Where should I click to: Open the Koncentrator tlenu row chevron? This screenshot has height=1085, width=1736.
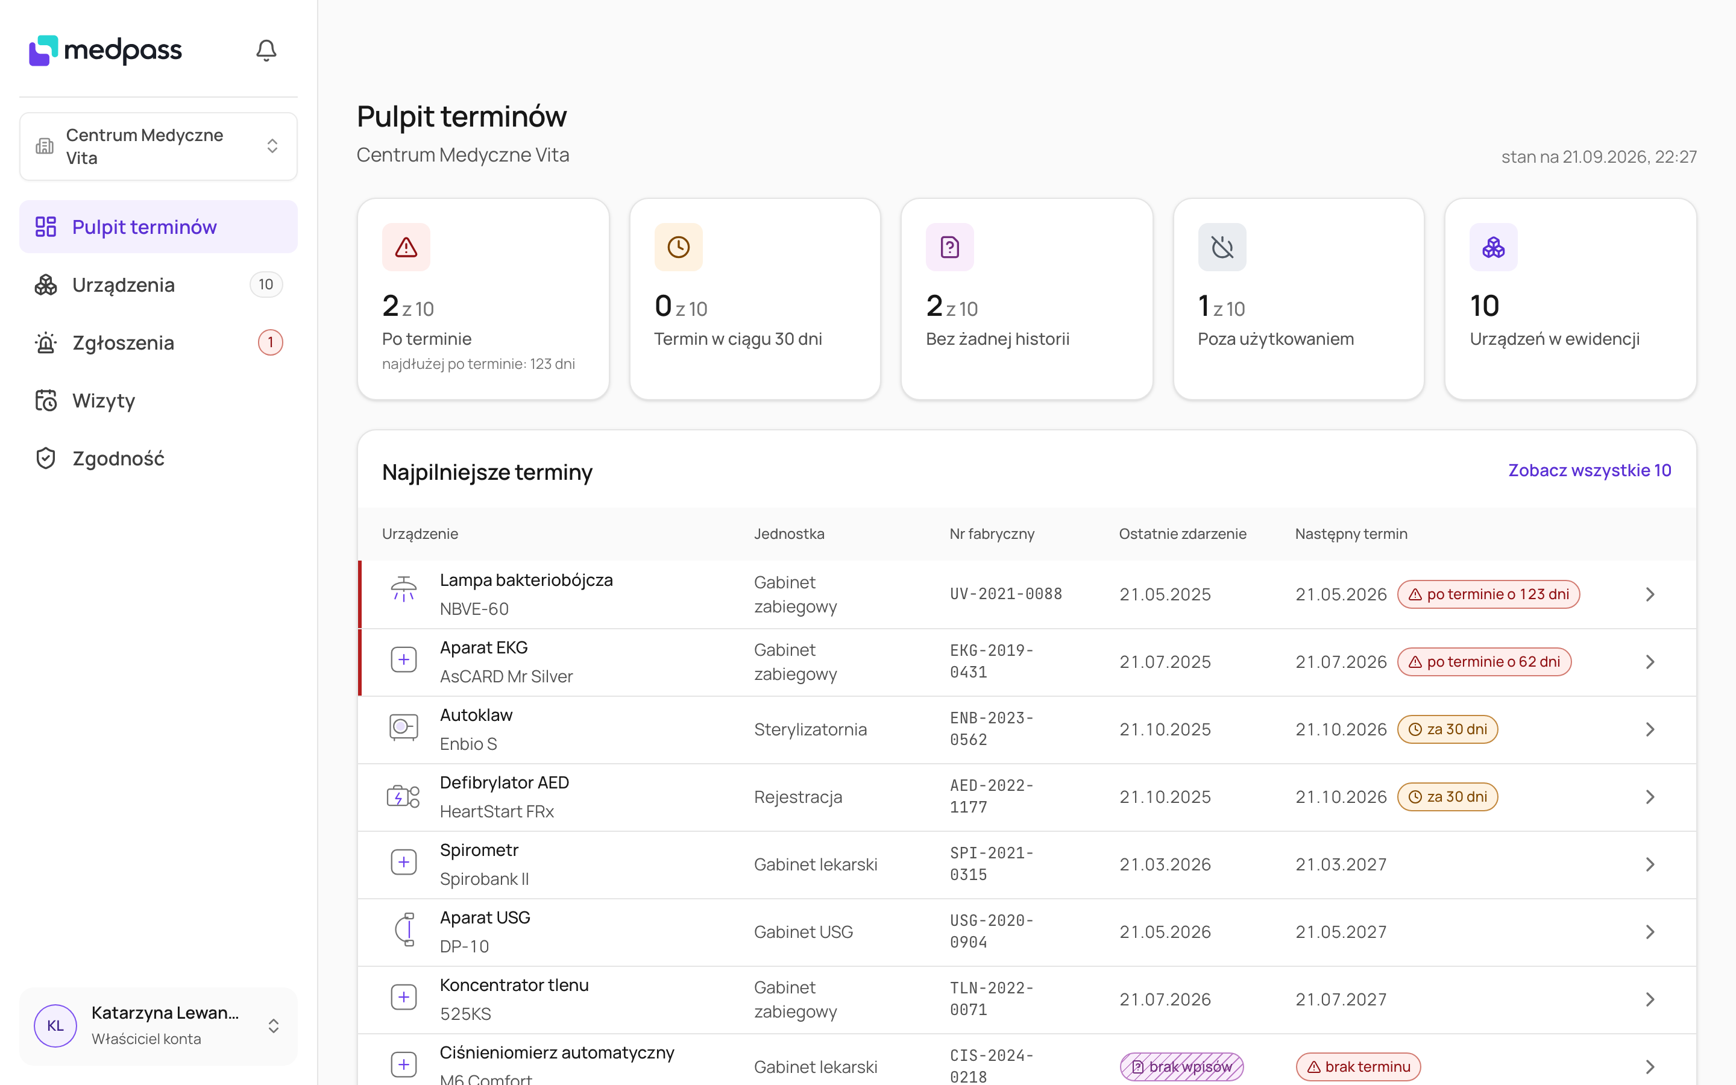click(x=1650, y=999)
